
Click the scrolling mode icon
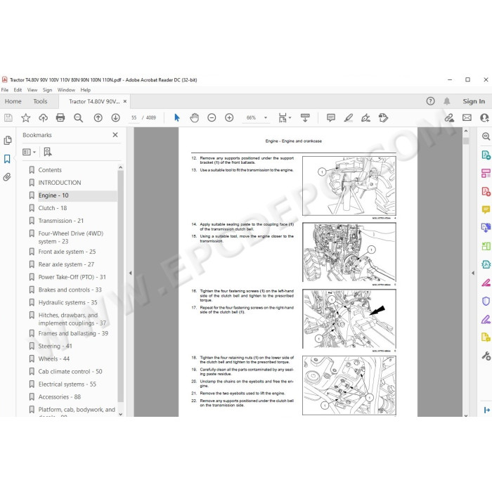305,117
